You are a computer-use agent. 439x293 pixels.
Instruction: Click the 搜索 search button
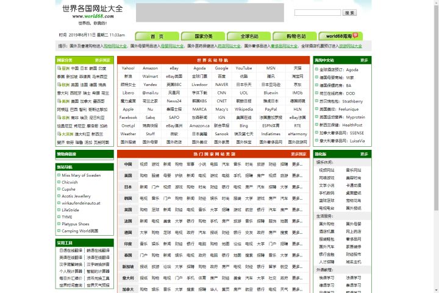pos(349,13)
